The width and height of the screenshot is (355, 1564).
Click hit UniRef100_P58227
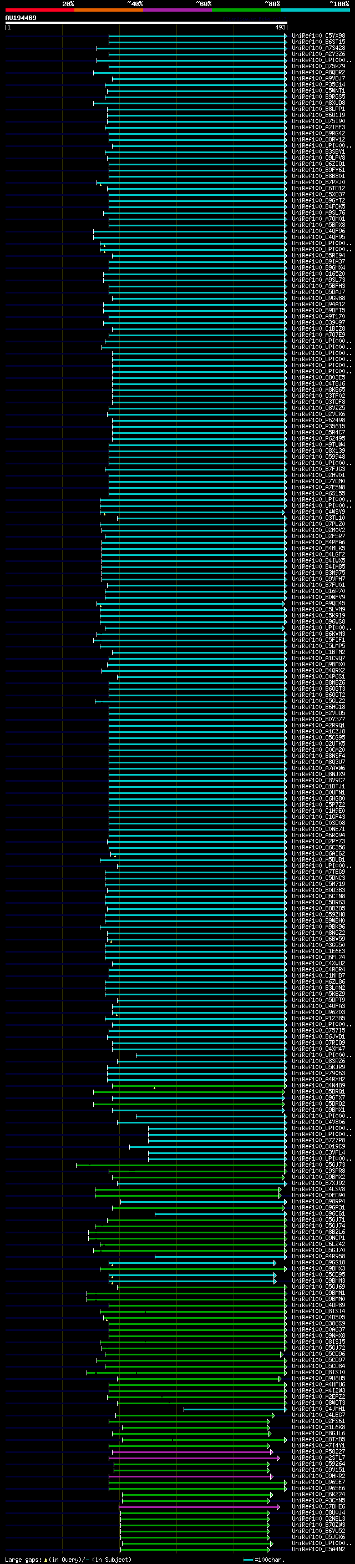click(318, 1452)
